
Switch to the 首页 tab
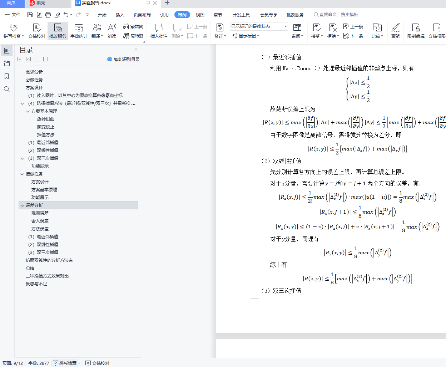click(x=12, y=3)
